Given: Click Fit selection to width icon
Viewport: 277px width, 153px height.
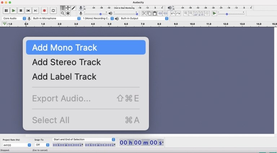Looking at the screenshot, I should (197, 13).
